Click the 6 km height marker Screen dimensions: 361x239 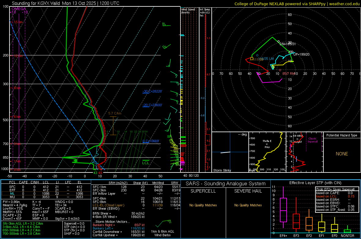click(x=17, y=117)
